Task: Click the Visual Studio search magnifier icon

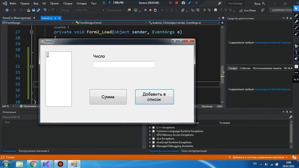Action: point(220,3)
